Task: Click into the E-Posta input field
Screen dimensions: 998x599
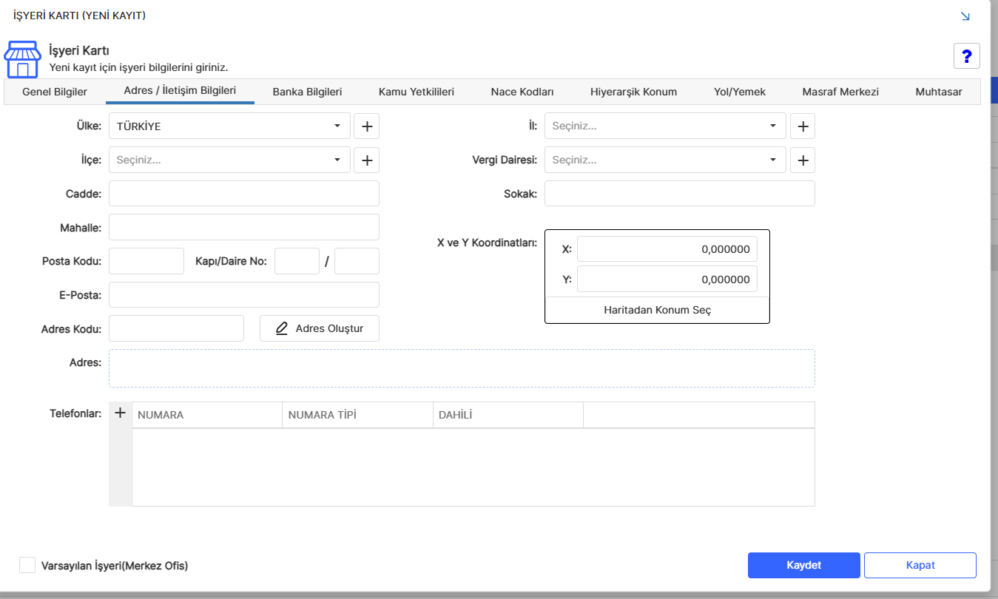Action: [x=244, y=294]
